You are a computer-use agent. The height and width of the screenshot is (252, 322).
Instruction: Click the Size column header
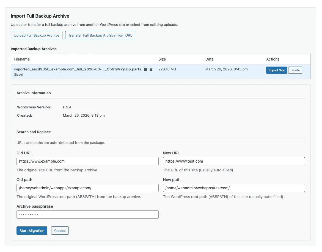pos(162,59)
